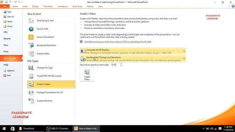Open the Microsoft Store taskbar icon
The image size is (235, 132).
(x=12, y=129)
